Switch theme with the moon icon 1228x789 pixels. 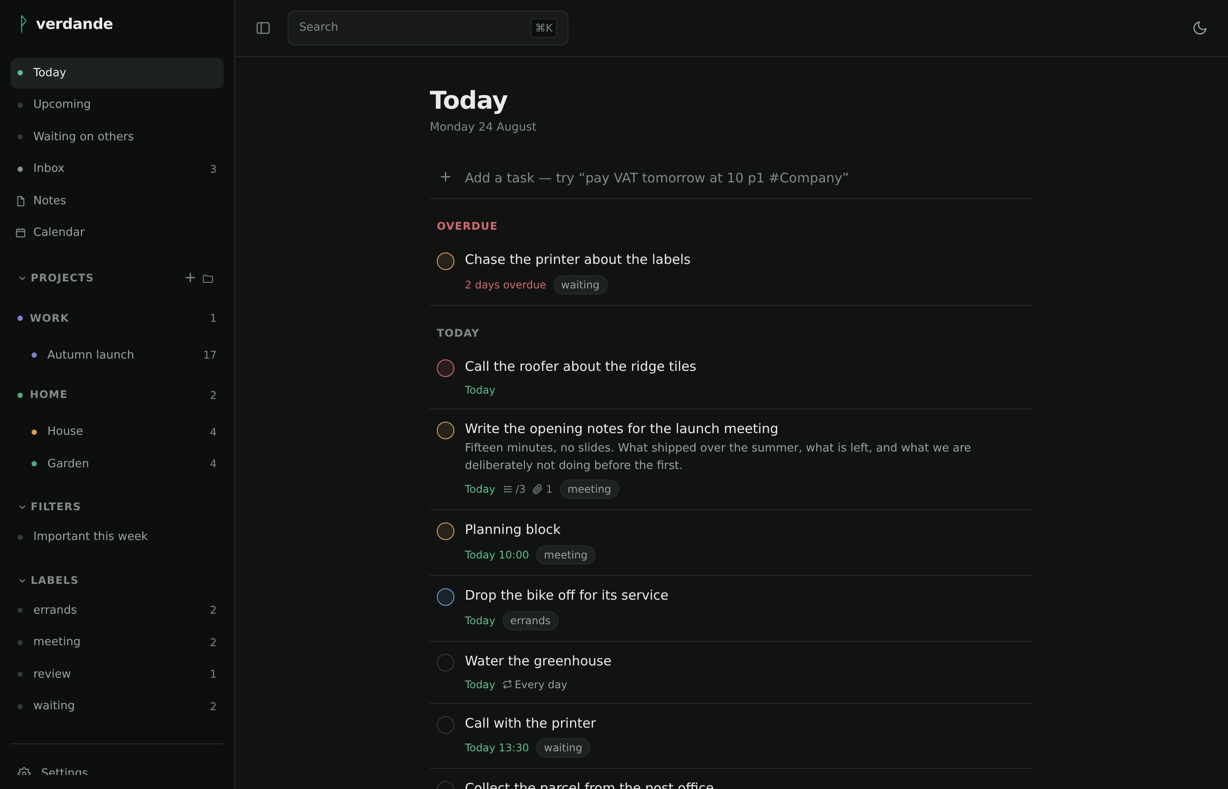(1199, 28)
